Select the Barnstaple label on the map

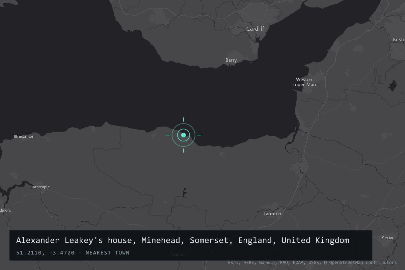(x=40, y=187)
